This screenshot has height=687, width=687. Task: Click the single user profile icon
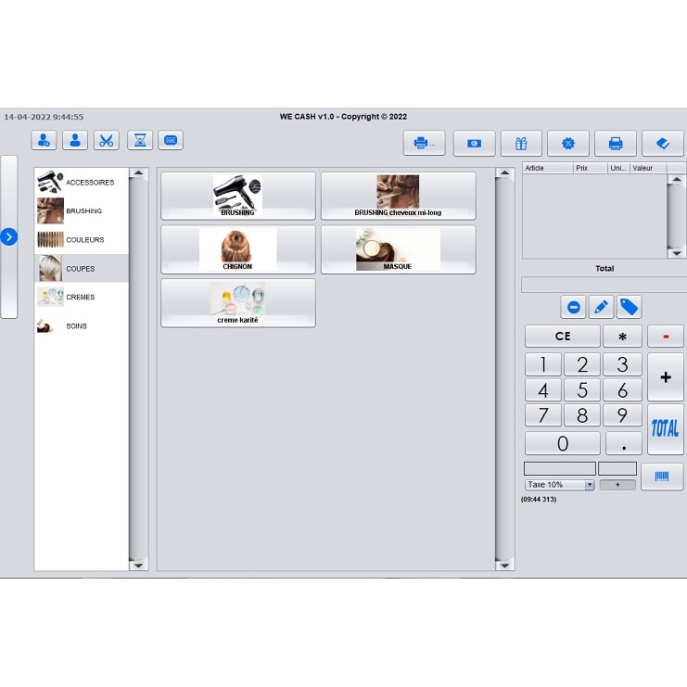75,141
